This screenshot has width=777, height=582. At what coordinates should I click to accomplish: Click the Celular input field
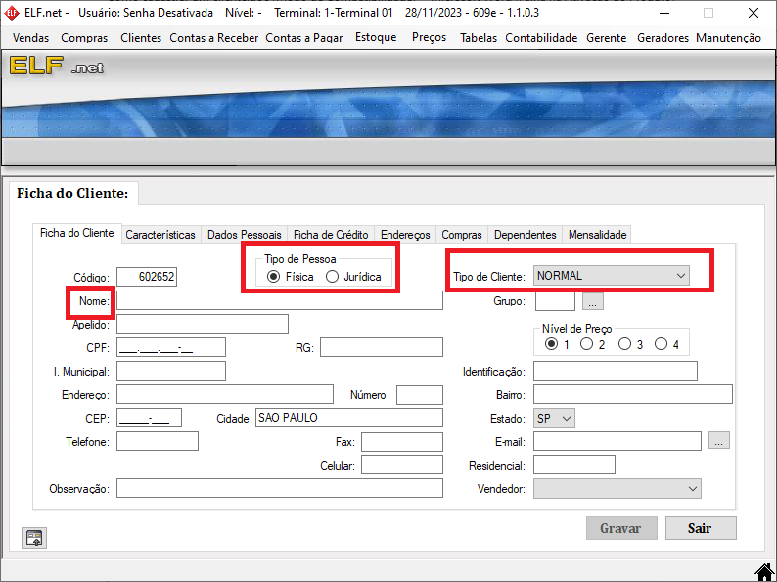point(402,465)
